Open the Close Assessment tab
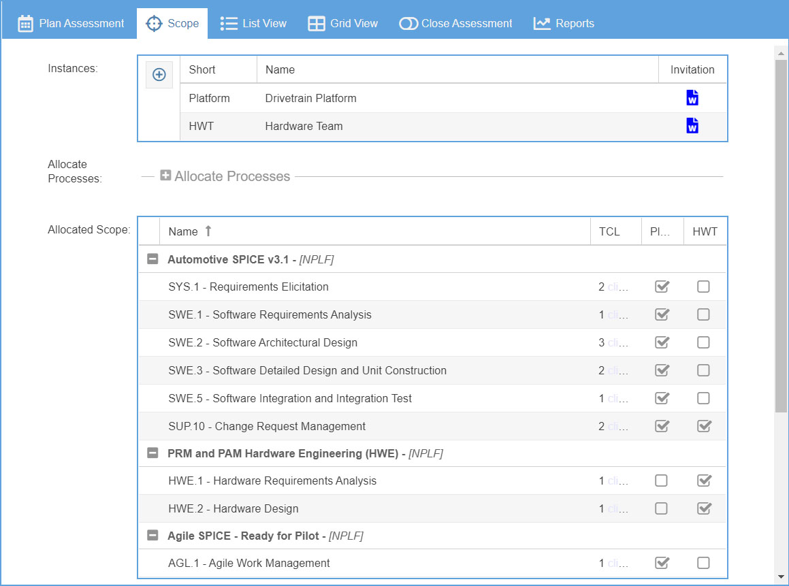Viewport: 789px width, 586px height. (455, 24)
